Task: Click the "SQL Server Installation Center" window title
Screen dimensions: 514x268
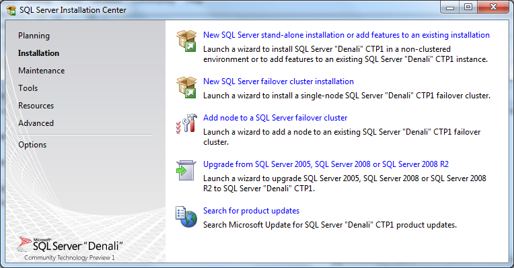Action: point(73,10)
